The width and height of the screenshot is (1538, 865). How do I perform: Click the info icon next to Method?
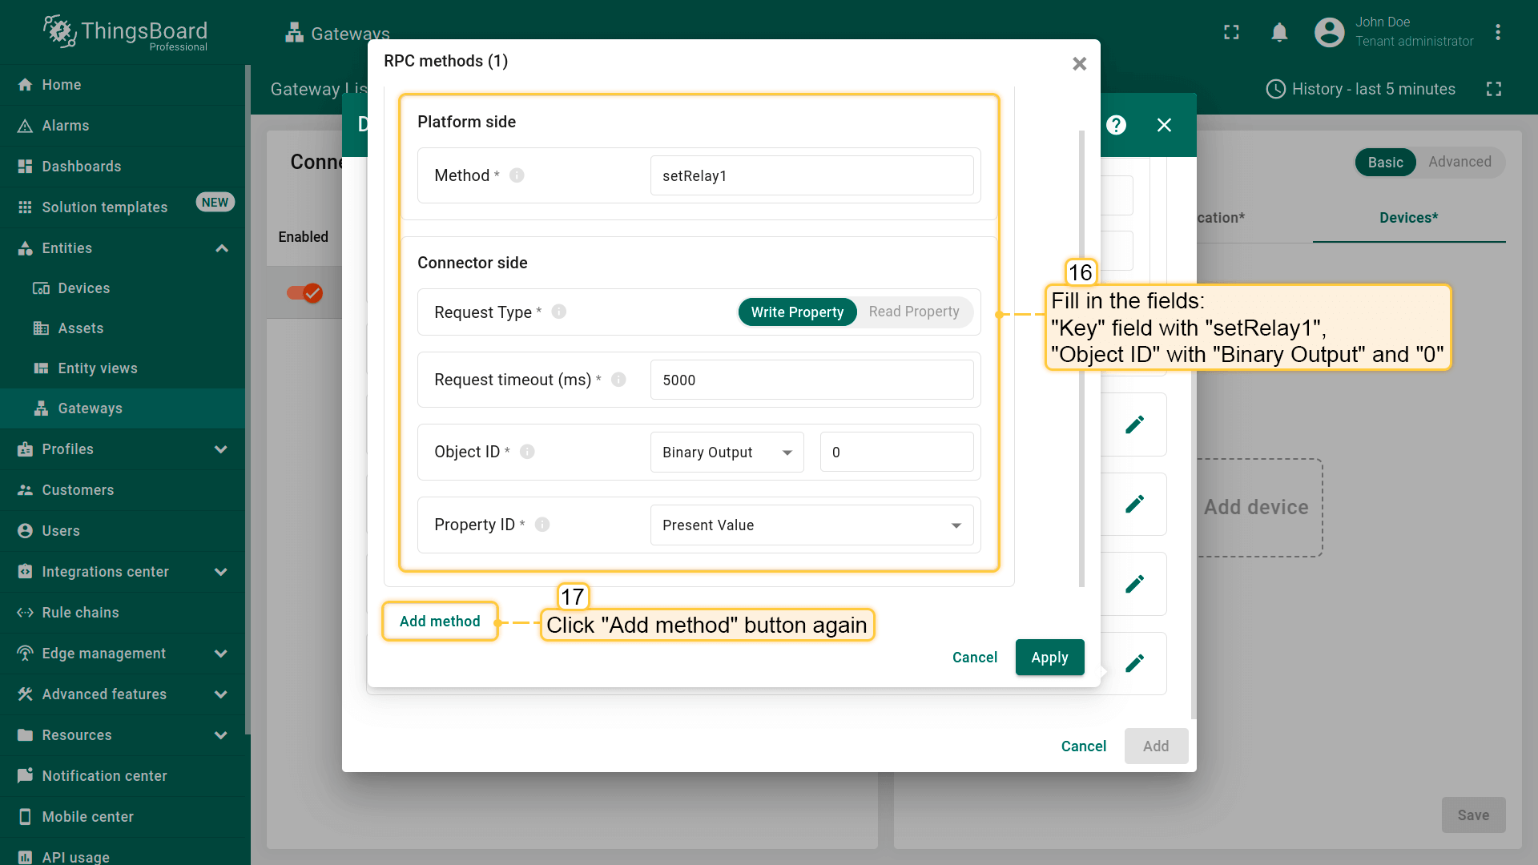point(517,175)
